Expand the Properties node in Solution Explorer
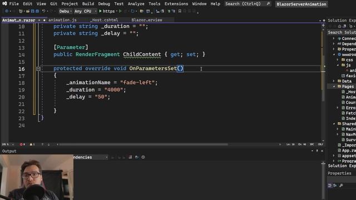The image size is (356, 200). [334, 49]
